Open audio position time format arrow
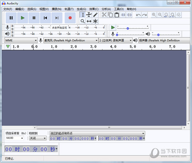 click(x=57, y=149)
